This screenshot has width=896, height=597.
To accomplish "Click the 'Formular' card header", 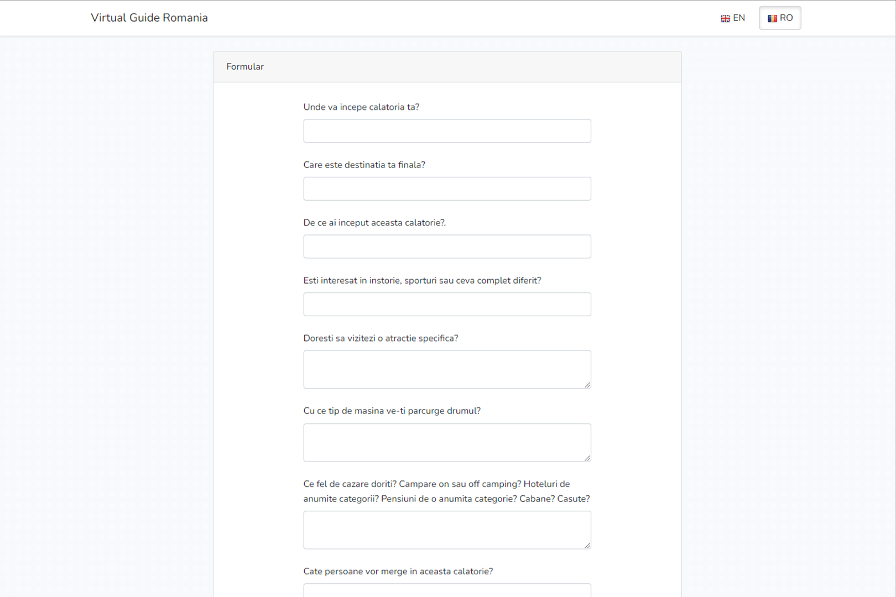I will (x=447, y=67).
